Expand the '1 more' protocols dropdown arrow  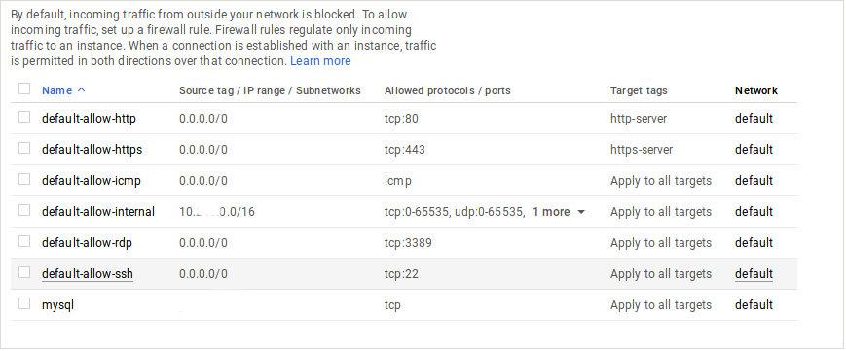[581, 212]
